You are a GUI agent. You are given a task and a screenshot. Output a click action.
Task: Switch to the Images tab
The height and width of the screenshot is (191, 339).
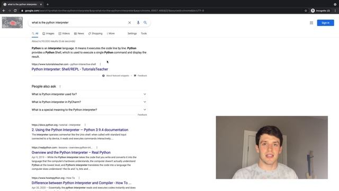pos(48,33)
